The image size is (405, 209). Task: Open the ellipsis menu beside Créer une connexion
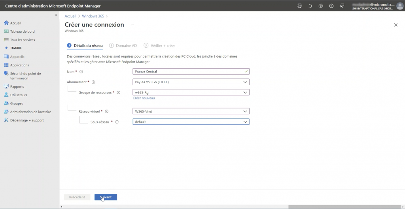pos(132,25)
